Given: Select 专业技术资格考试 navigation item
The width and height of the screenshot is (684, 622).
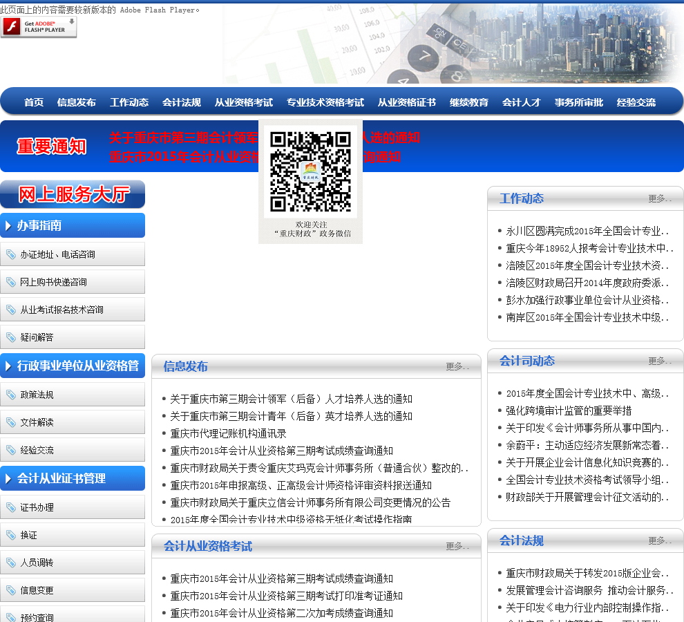Looking at the screenshot, I should click(325, 102).
